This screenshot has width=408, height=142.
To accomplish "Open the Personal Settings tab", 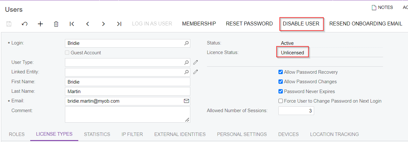I will point(242,134).
